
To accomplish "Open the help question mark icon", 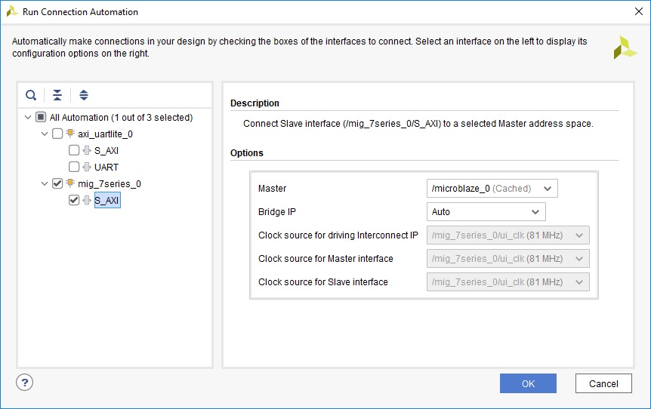I will point(24,382).
